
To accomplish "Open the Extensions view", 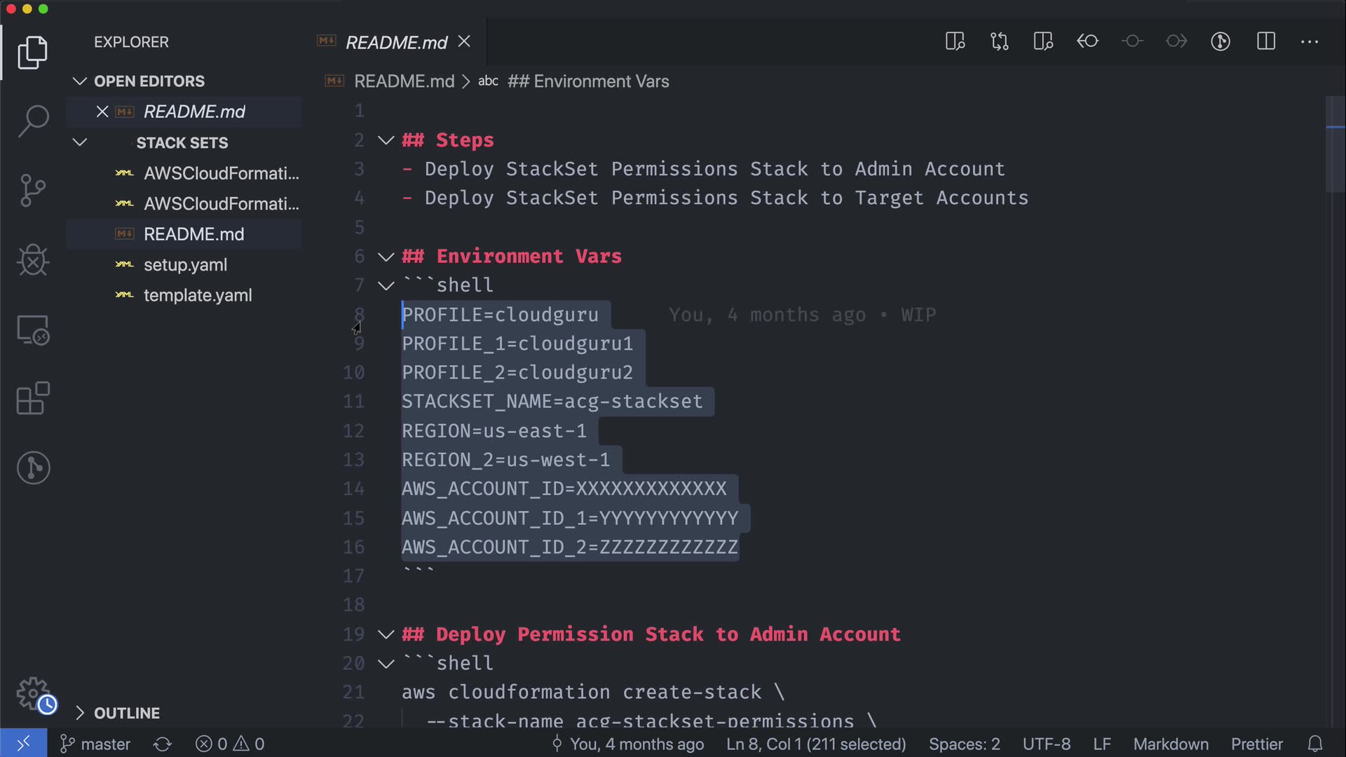I will (x=33, y=398).
